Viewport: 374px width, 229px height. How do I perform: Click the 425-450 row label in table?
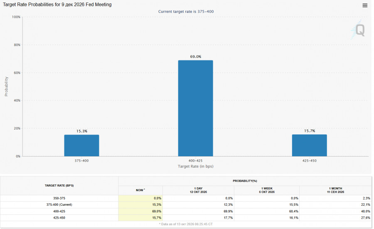59,218
